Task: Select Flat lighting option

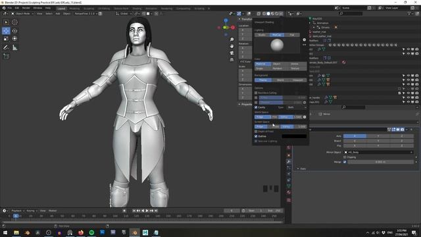Action: click(x=292, y=35)
